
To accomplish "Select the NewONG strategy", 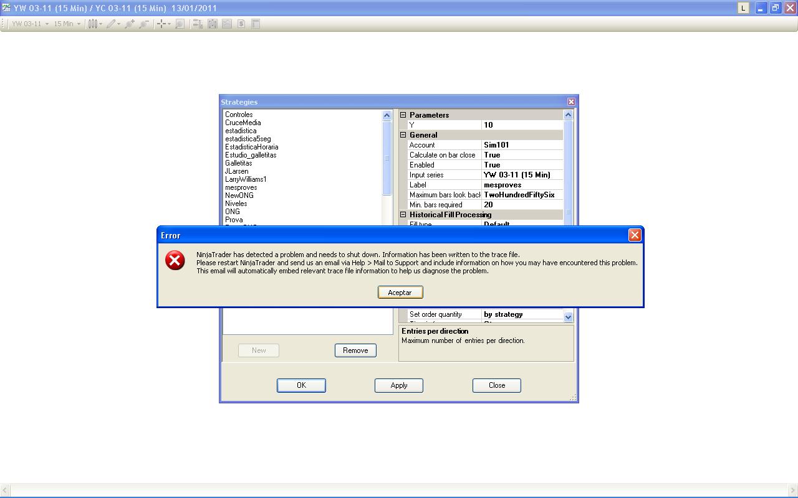I will (x=239, y=195).
